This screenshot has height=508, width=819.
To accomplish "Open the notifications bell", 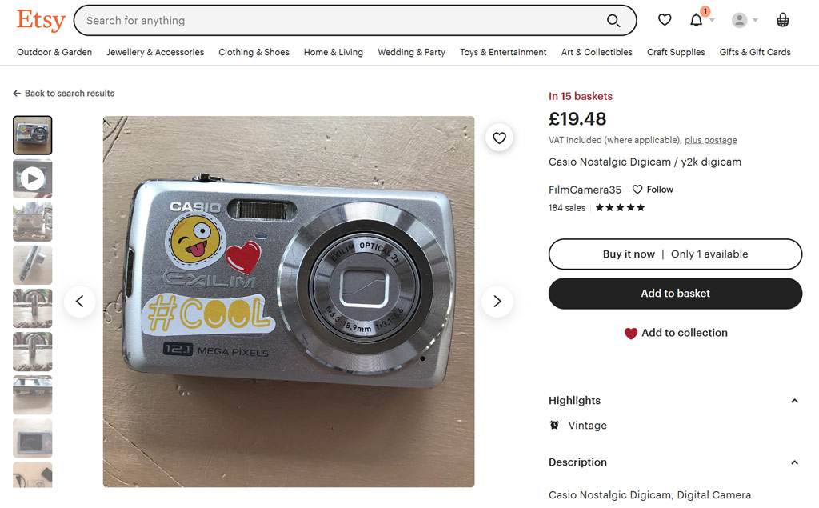I will 695,20.
